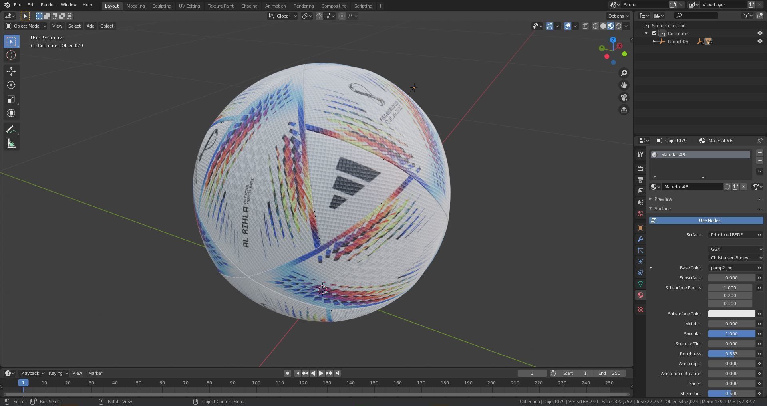Toggle viewport overlays button
The width and height of the screenshot is (767, 406).
[x=568, y=26]
